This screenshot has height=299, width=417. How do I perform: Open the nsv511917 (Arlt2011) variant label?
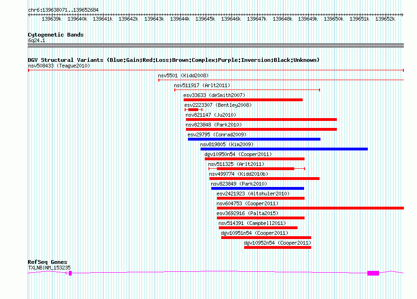[202, 85]
